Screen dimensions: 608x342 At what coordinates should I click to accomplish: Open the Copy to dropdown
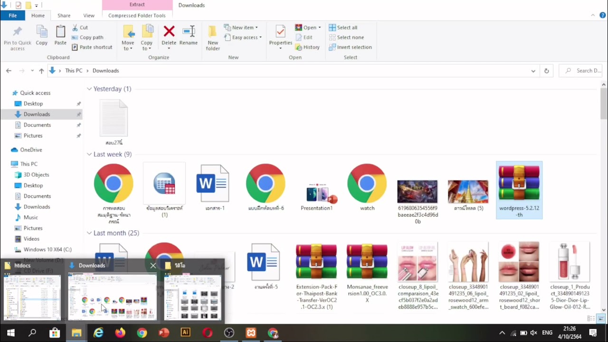(x=147, y=38)
